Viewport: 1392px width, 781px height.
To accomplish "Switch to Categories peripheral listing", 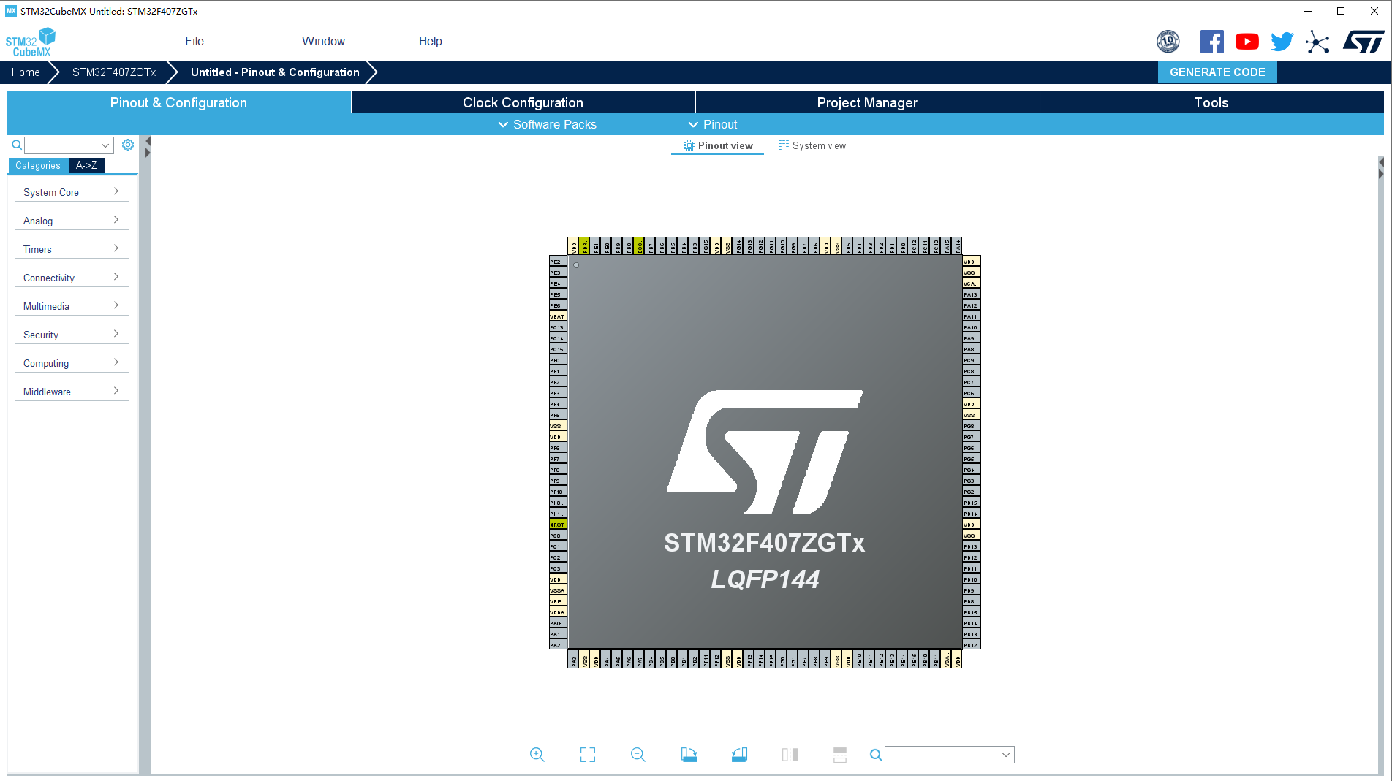I will 38,166.
